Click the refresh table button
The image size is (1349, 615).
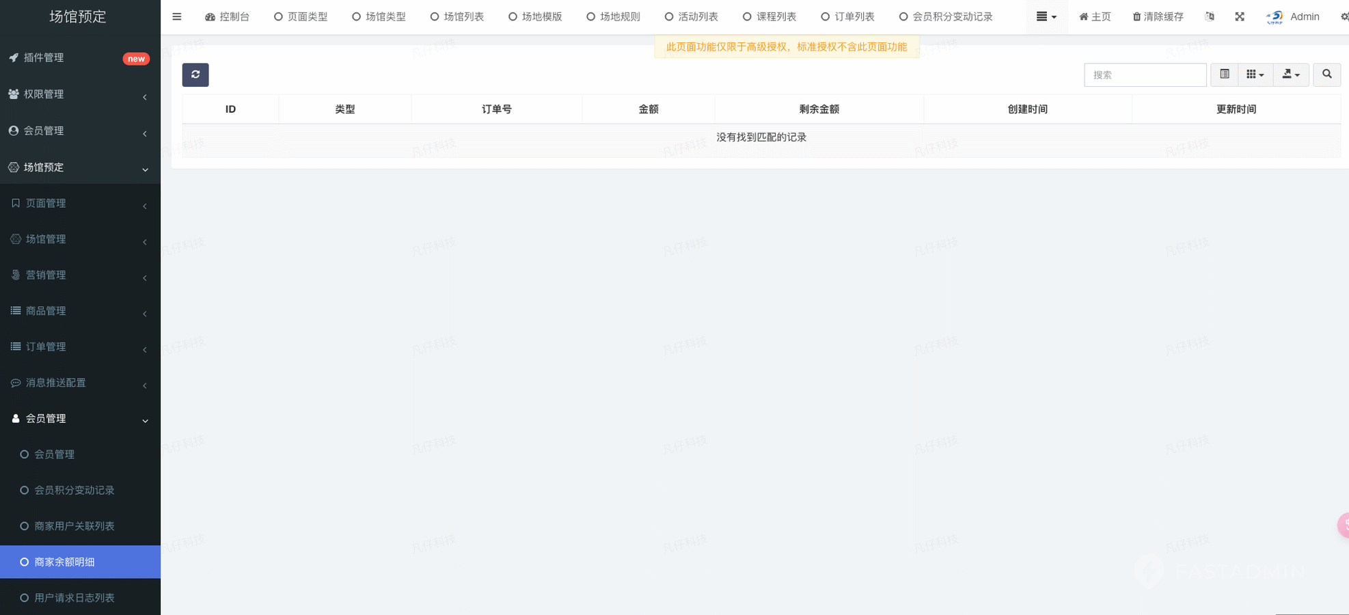pyautogui.click(x=195, y=74)
